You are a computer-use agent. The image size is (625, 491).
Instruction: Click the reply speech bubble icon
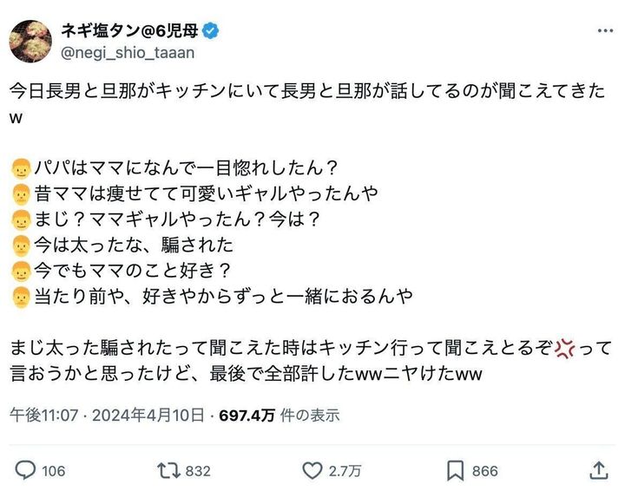point(25,470)
